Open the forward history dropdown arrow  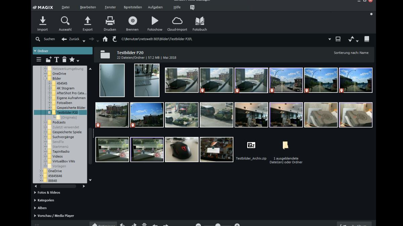click(98, 41)
